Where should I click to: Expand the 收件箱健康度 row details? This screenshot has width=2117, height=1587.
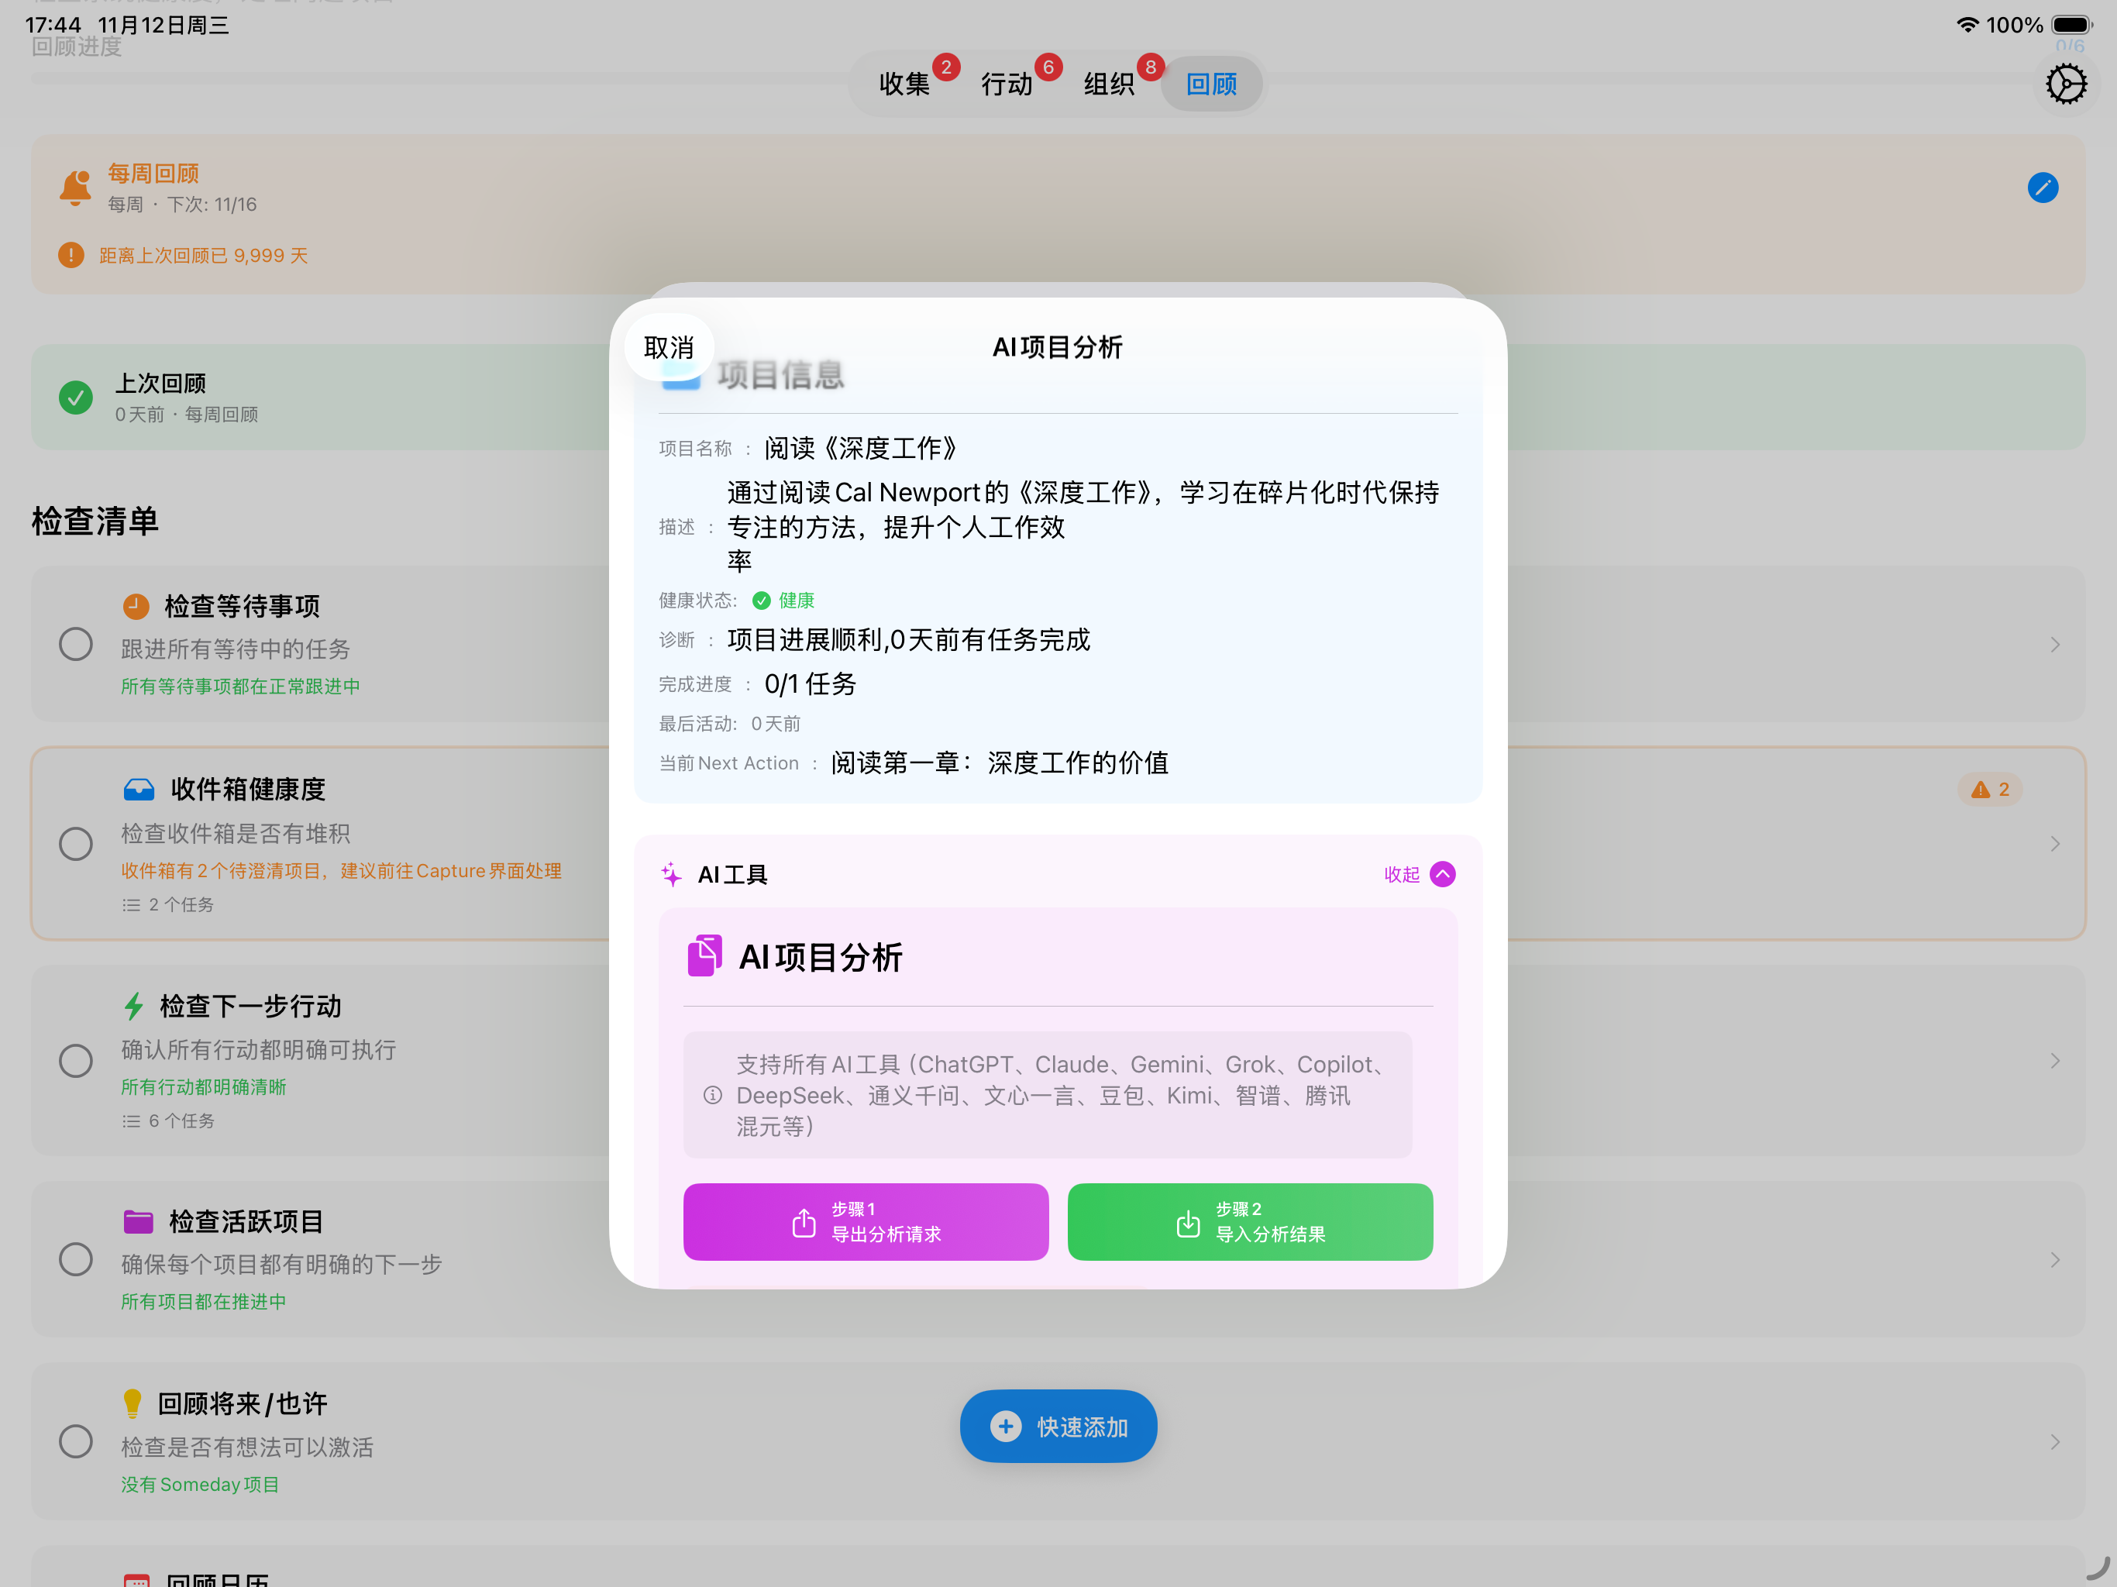click(2055, 843)
